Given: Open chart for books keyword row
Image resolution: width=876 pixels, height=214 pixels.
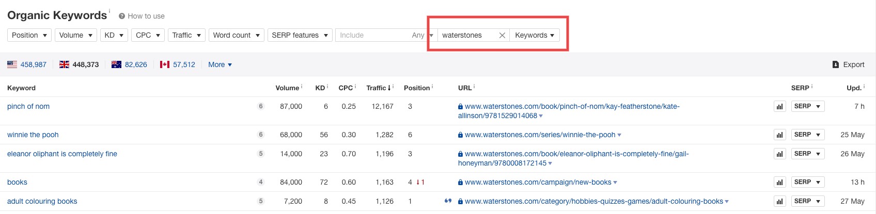Looking at the screenshot, I should coord(779,182).
